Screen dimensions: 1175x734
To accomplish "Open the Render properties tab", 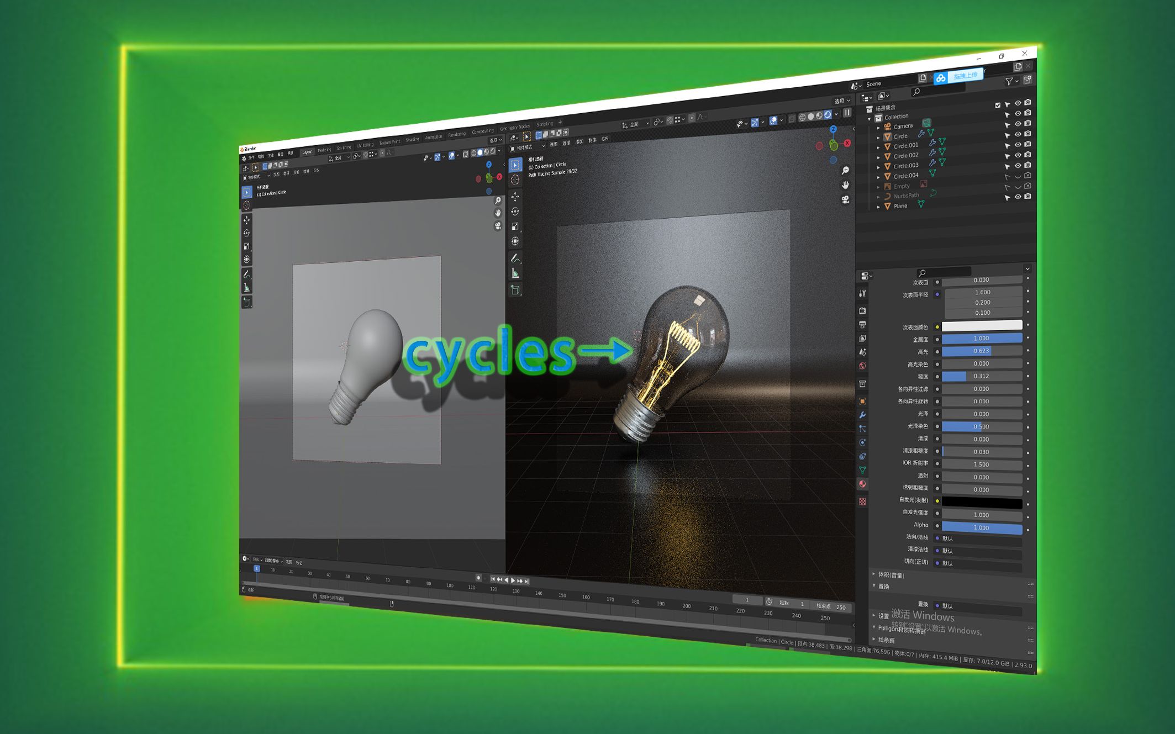I will (x=862, y=310).
